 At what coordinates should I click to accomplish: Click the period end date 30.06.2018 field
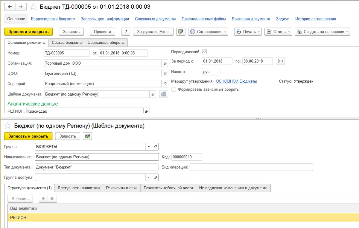click(x=258, y=61)
